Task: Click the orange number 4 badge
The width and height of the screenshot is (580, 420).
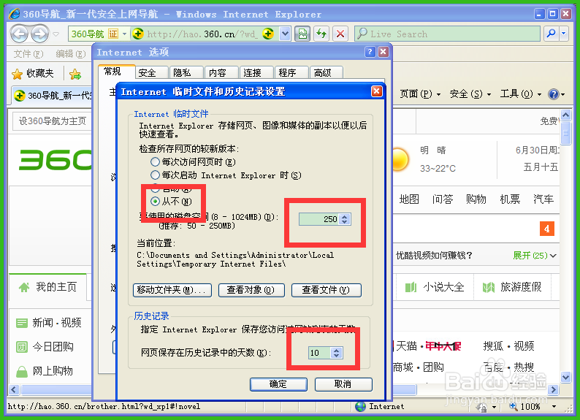Action: pos(546,229)
